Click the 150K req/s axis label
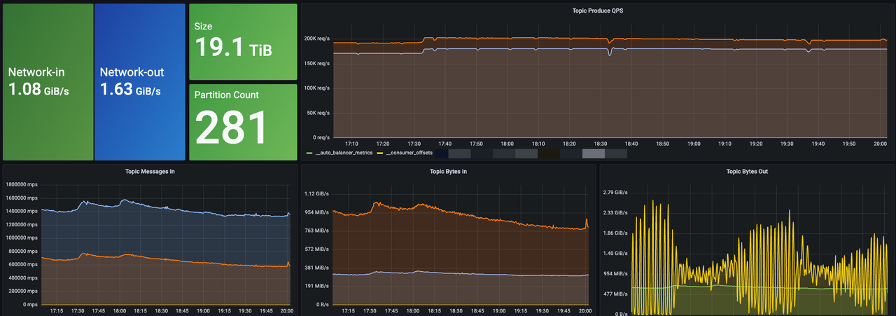The height and width of the screenshot is (316, 896). click(x=318, y=63)
